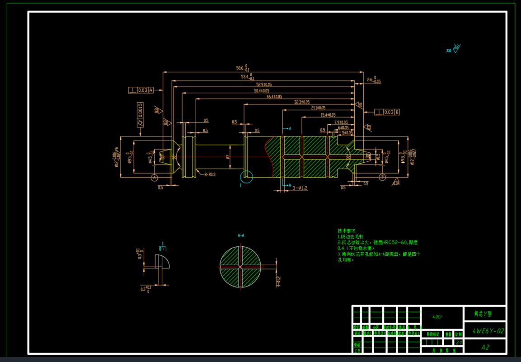Select the 46.4±0.05 dimension
This screenshot has width=521, height=362.
[274, 96]
